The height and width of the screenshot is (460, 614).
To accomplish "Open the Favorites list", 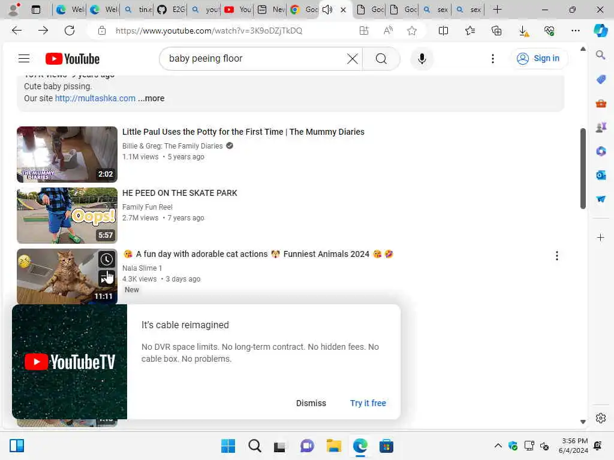I will pos(470,31).
